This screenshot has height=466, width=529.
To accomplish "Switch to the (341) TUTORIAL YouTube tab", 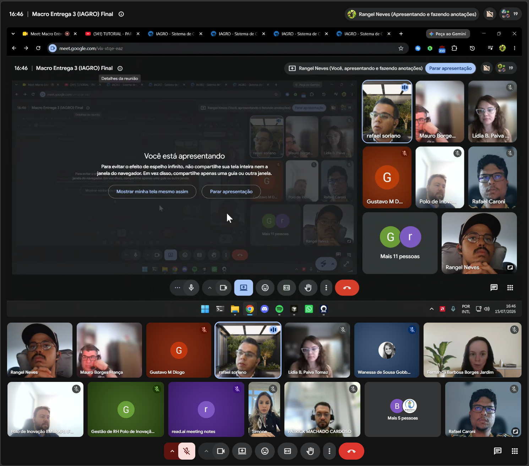I will point(113,34).
